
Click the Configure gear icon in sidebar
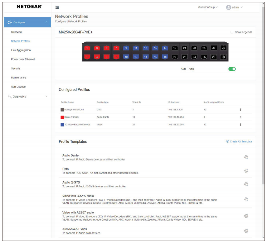10,22
